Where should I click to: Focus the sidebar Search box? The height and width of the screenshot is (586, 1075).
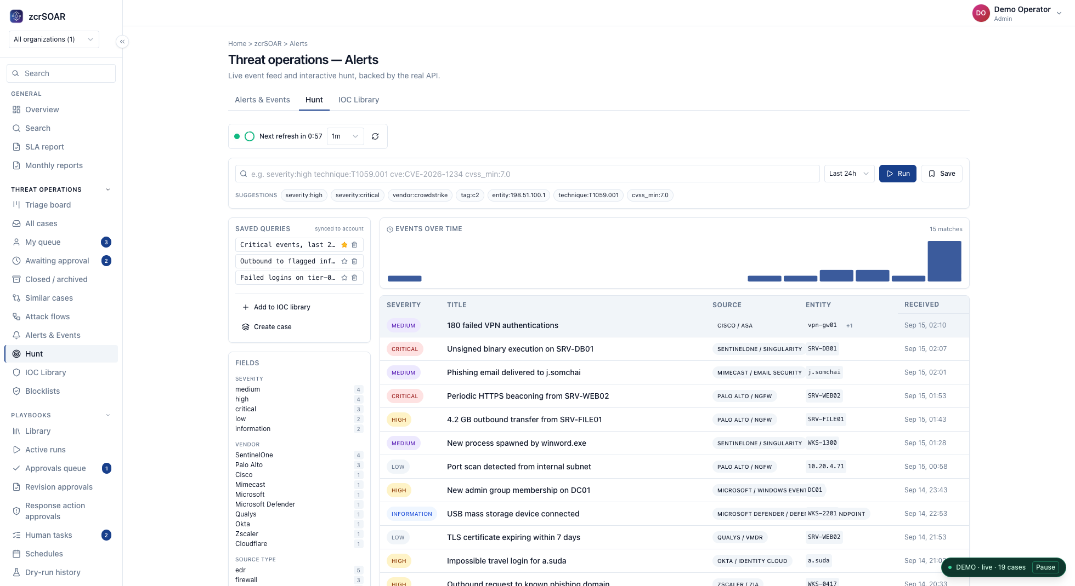61,73
